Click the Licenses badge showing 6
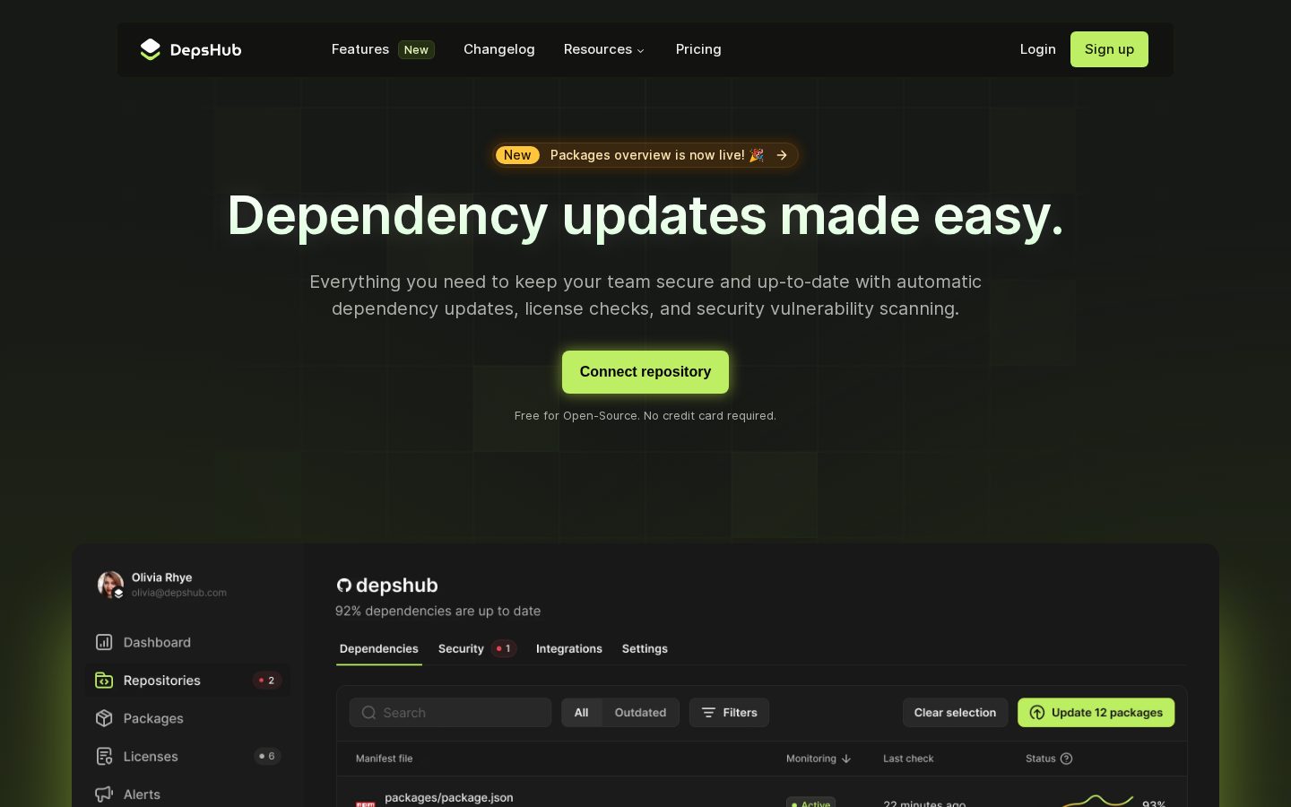 point(267,757)
